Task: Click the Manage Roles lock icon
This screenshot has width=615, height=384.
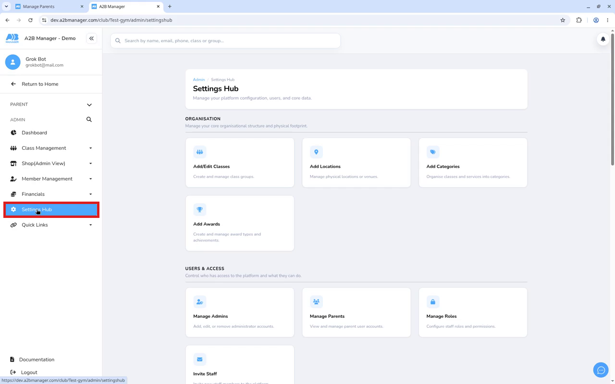Action: click(x=433, y=302)
